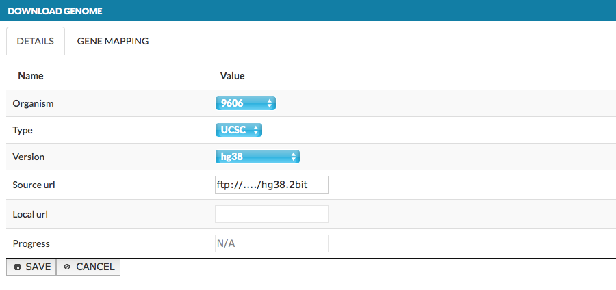Switch to the Gene Mapping tab

pyautogui.click(x=113, y=41)
